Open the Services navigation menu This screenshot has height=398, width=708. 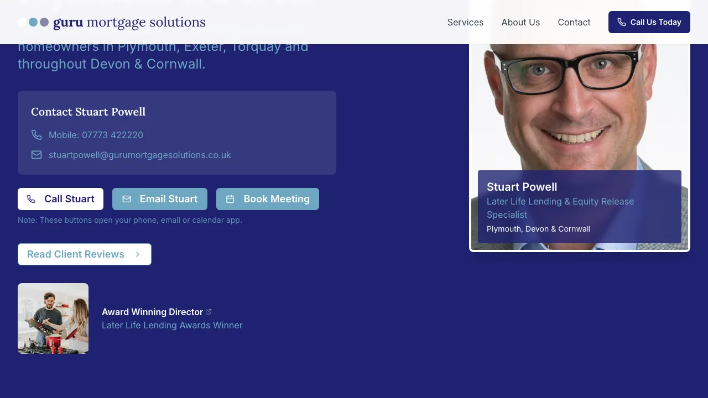point(465,22)
